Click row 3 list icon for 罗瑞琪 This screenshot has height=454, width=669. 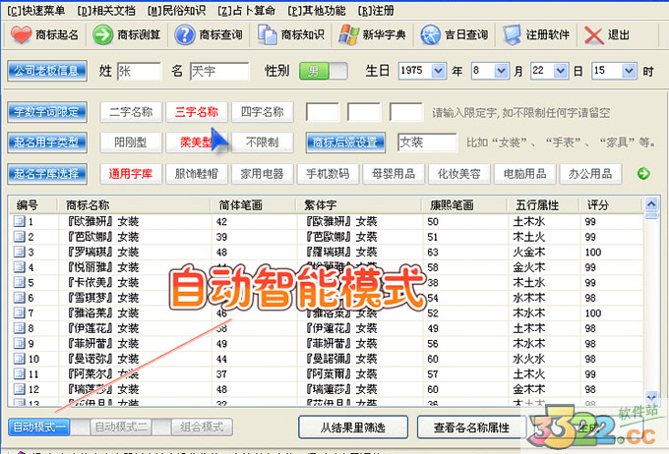tap(20, 252)
